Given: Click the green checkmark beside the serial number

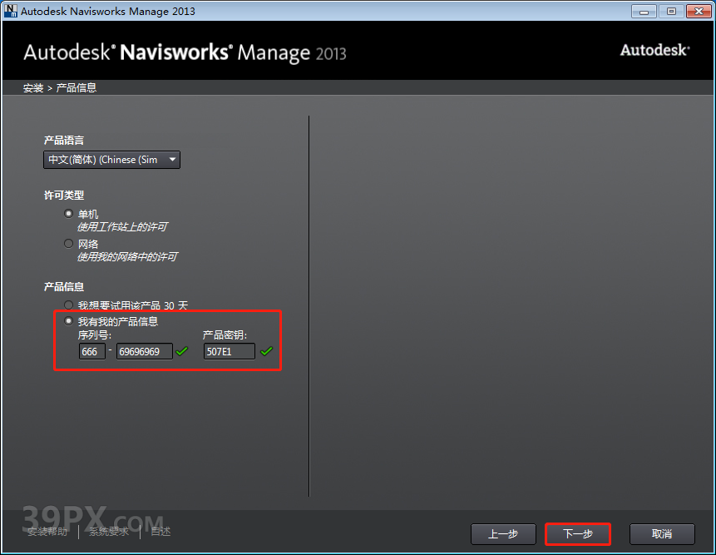Looking at the screenshot, I should [x=182, y=351].
